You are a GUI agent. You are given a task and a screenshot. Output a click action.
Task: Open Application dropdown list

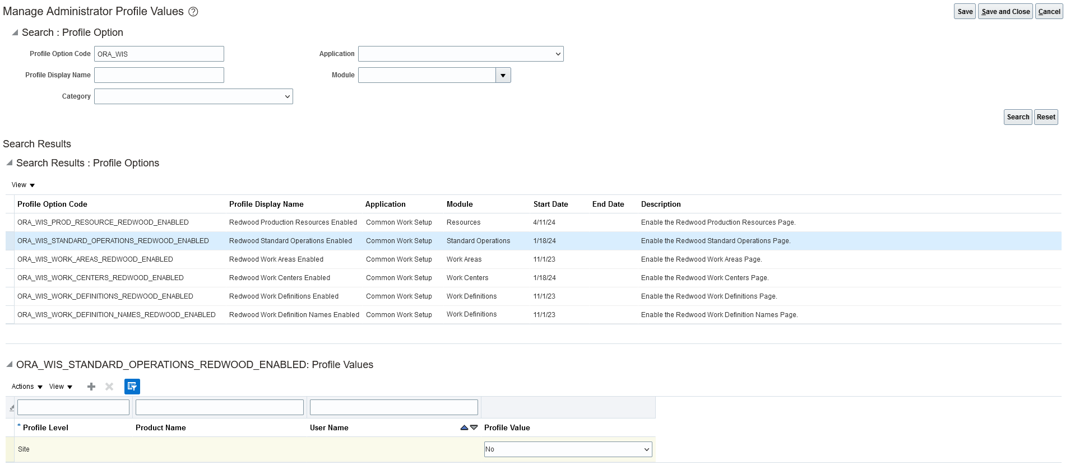(461, 54)
